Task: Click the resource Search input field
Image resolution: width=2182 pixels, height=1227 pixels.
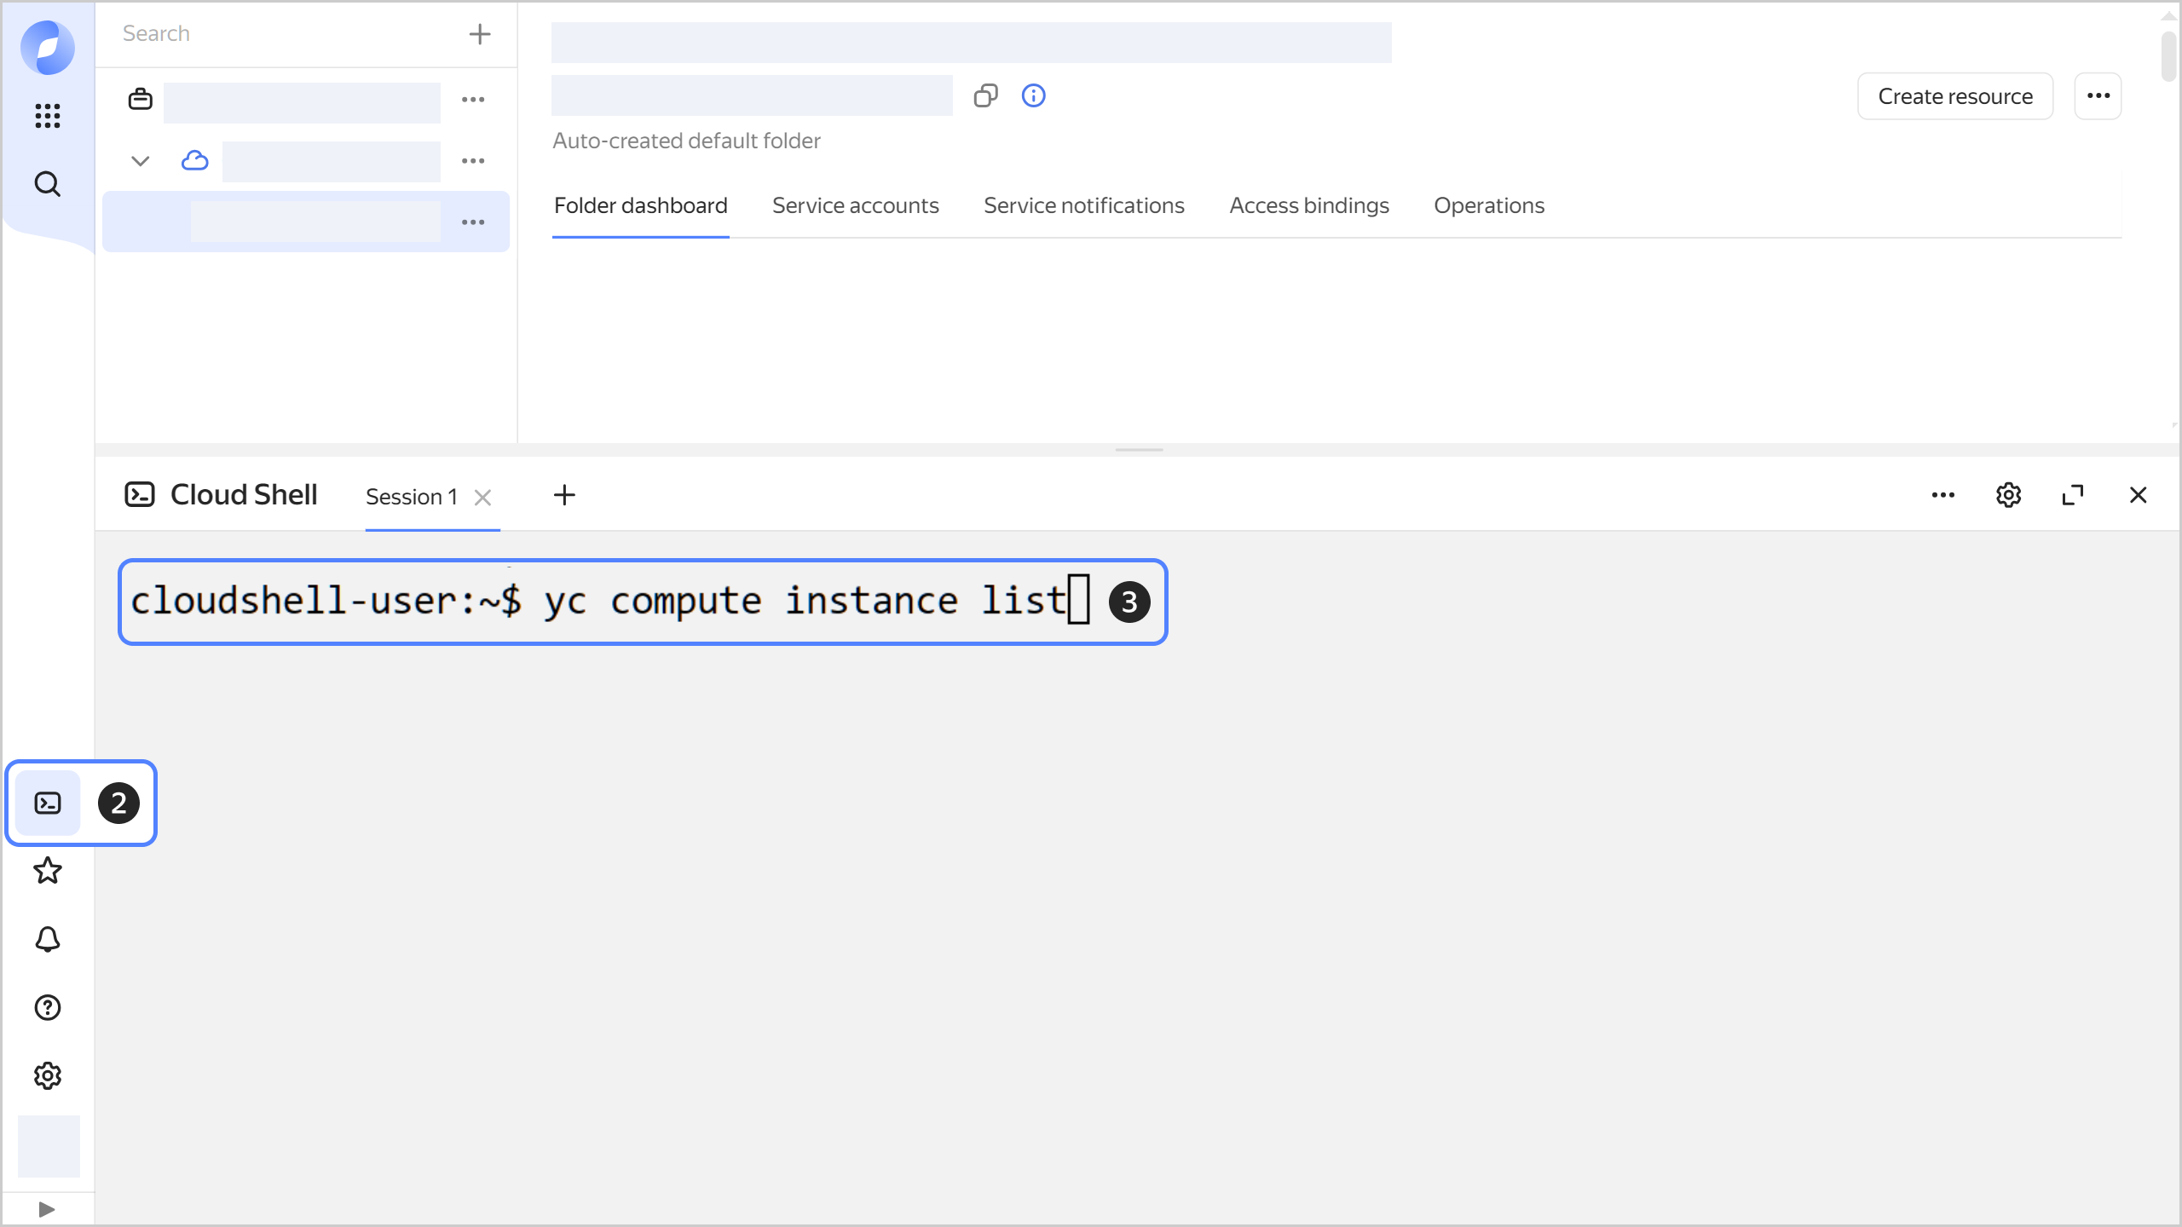Action: (281, 33)
